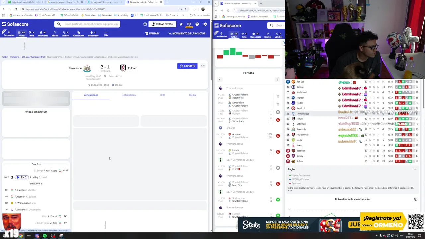425x239 pixels.
Task: Click the Newcastle team crest
Action: point(87,68)
